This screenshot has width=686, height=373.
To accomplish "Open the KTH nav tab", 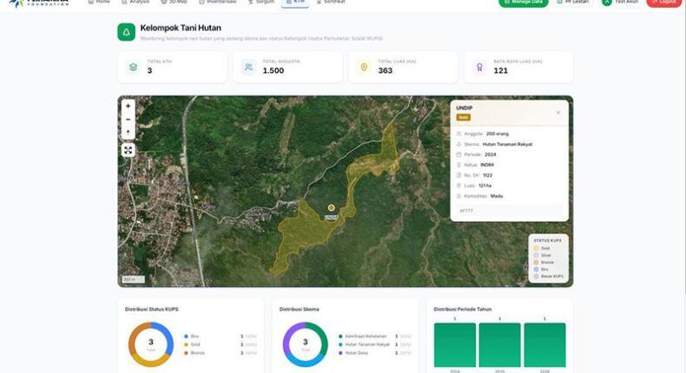I will pyautogui.click(x=295, y=2).
